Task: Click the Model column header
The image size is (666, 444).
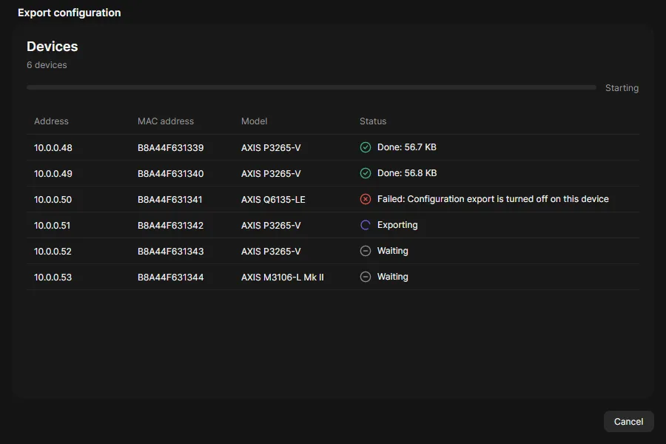Action: (255, 121)
